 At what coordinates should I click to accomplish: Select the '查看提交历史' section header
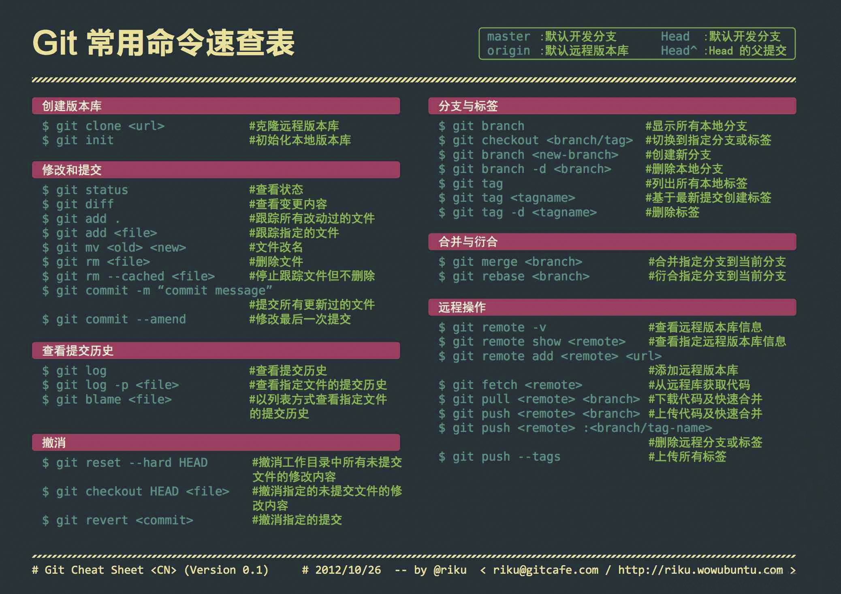216,350
